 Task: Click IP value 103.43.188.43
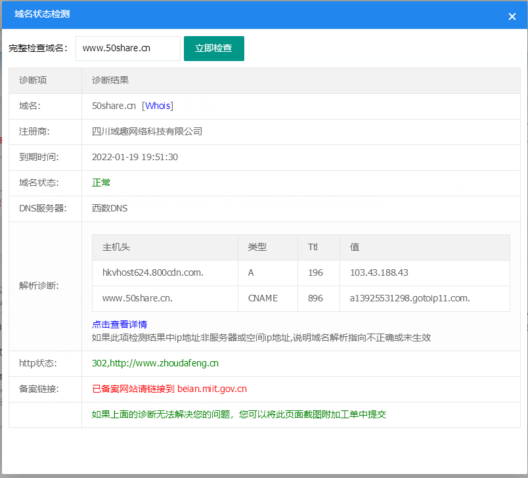click(x=379, y=272)
